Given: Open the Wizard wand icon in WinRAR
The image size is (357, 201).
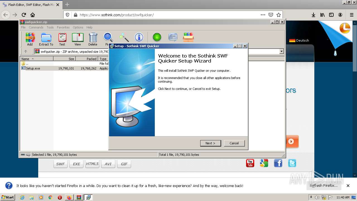Looking at the screenshot, I should pyautogui.click(x=124, y=37).
